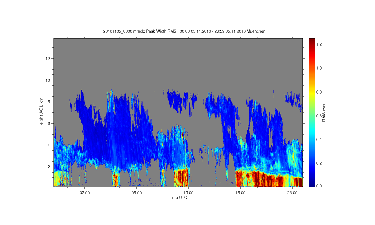Click the colorbar value 0.0

point(319,186)
